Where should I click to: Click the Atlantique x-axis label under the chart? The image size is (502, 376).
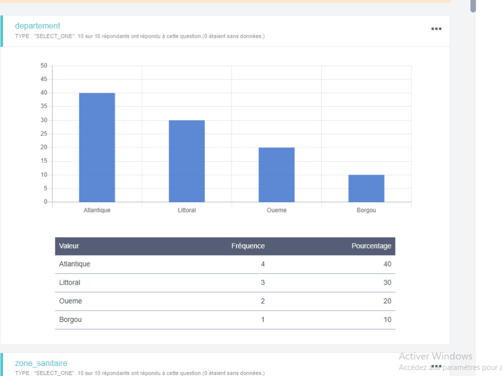[97, 210]
